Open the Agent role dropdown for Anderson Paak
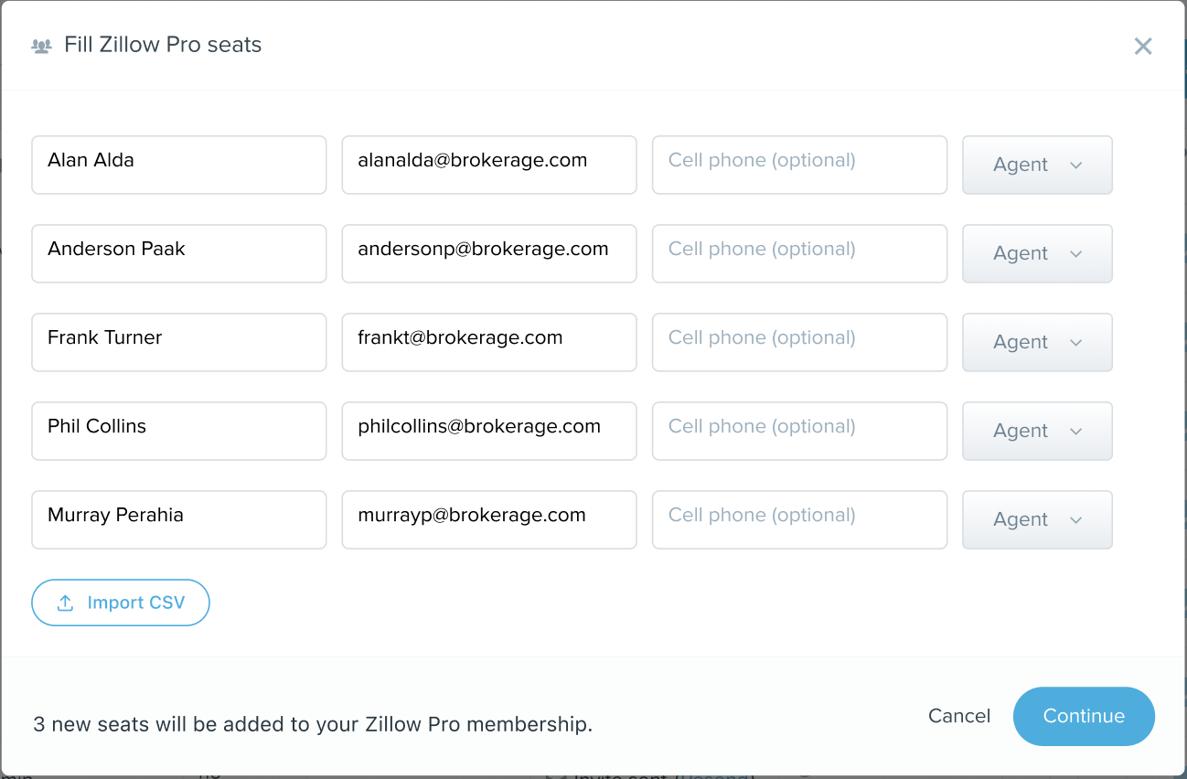1187x779 pixels. coord(1037,254)
